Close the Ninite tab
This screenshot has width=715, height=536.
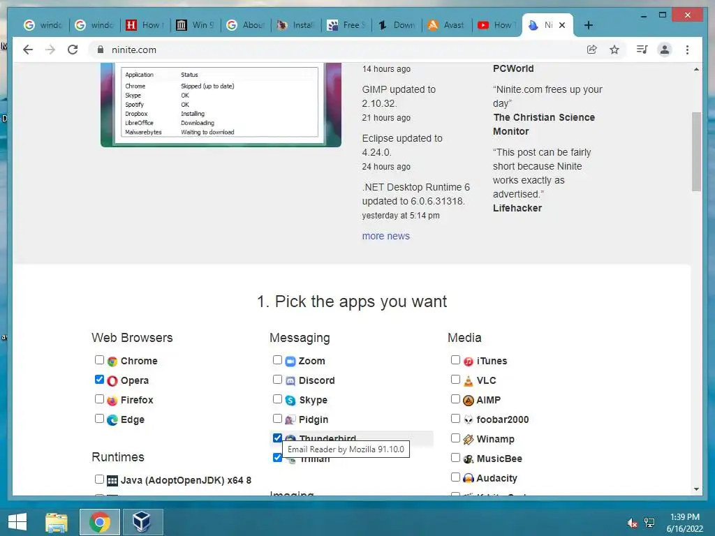(x=562, y=25)
